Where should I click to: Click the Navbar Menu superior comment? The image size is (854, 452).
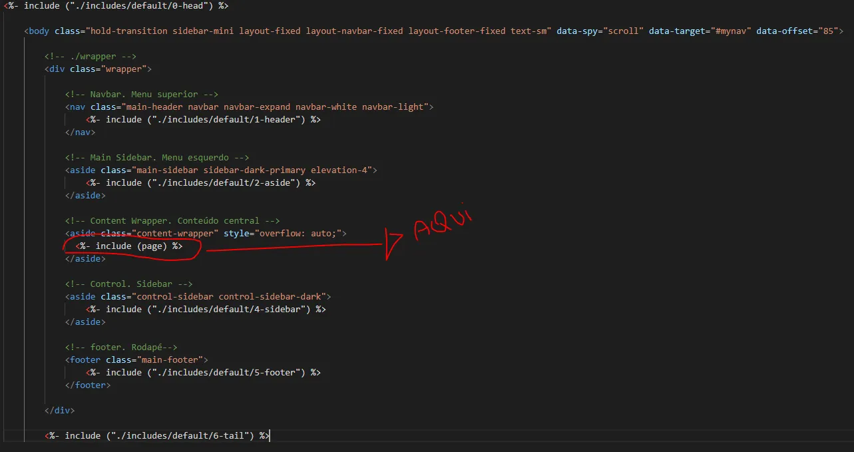pyautogui.click(x=142, y=95)
